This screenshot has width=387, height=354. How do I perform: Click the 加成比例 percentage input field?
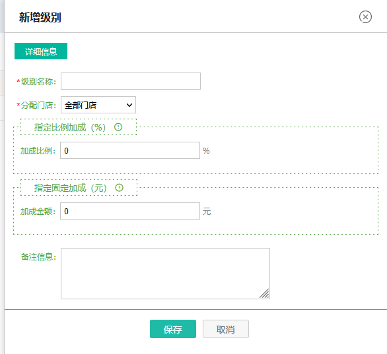click(x=130, y=150)
